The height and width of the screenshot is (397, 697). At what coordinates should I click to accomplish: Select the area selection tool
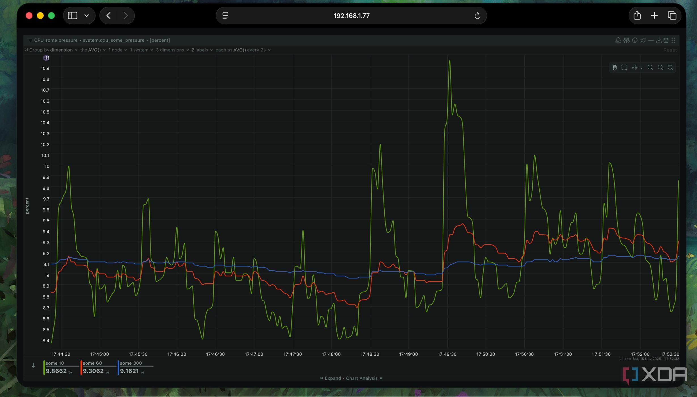pos(624,67)
